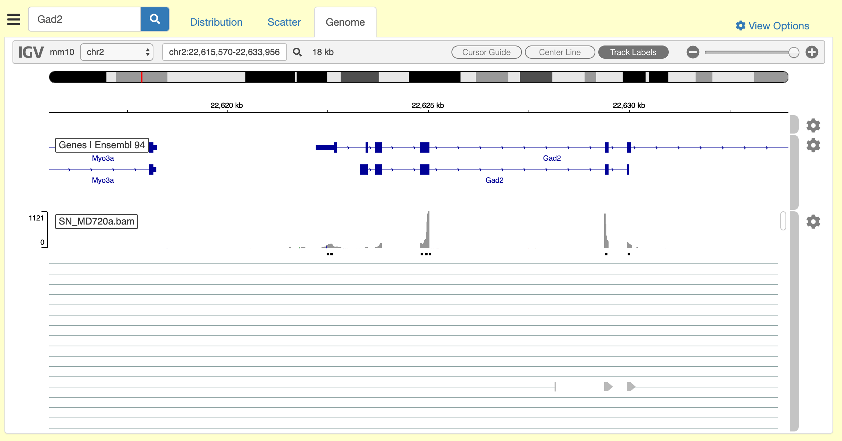Open settings gear for the ruler track

click(813, 125)
